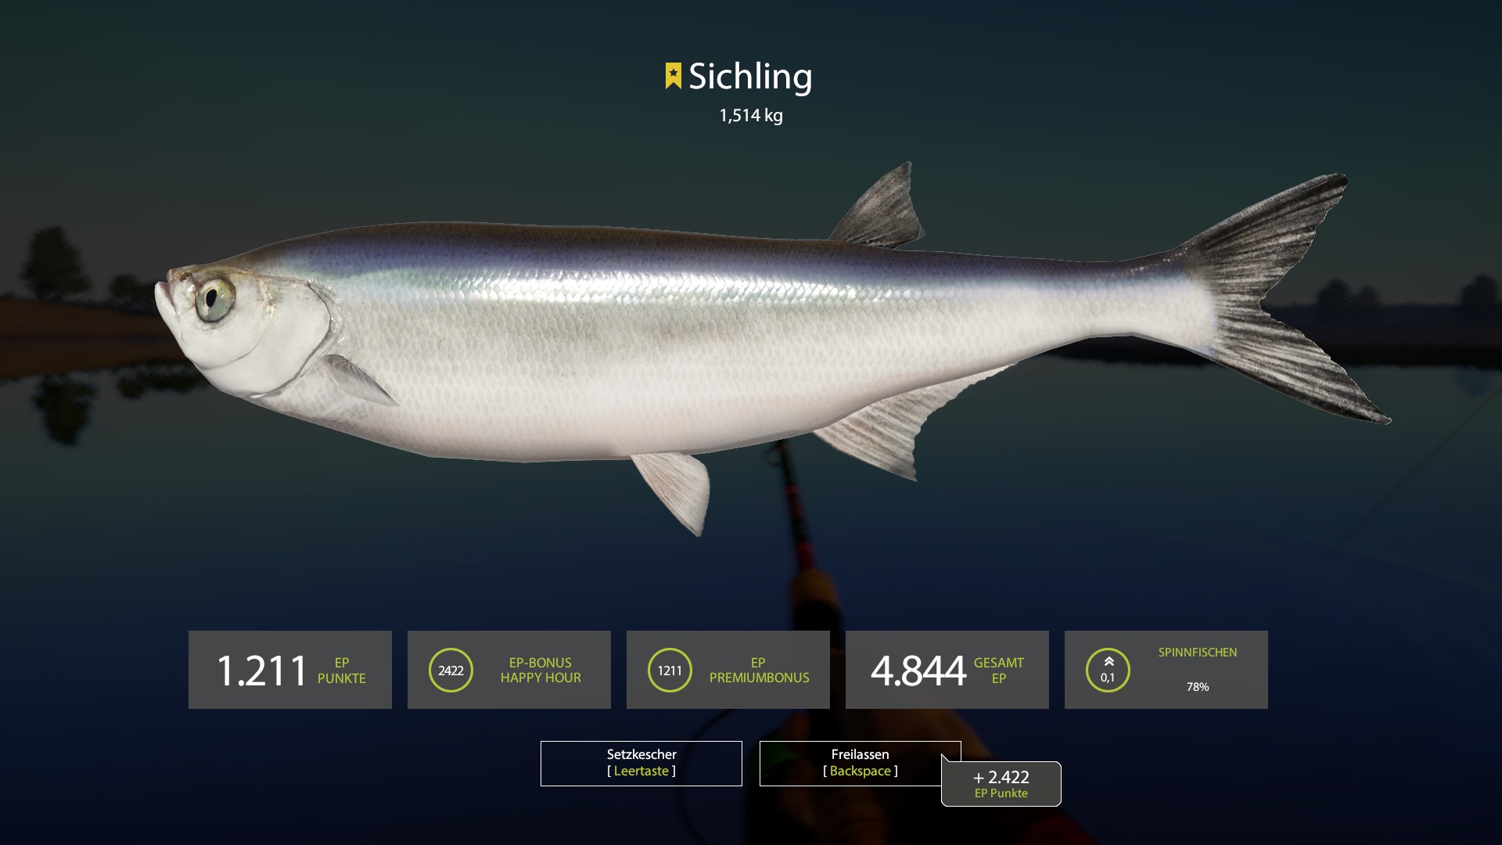Click the fish's eye
Viewport: 1502px width, 845px height.
click(214, 297)
